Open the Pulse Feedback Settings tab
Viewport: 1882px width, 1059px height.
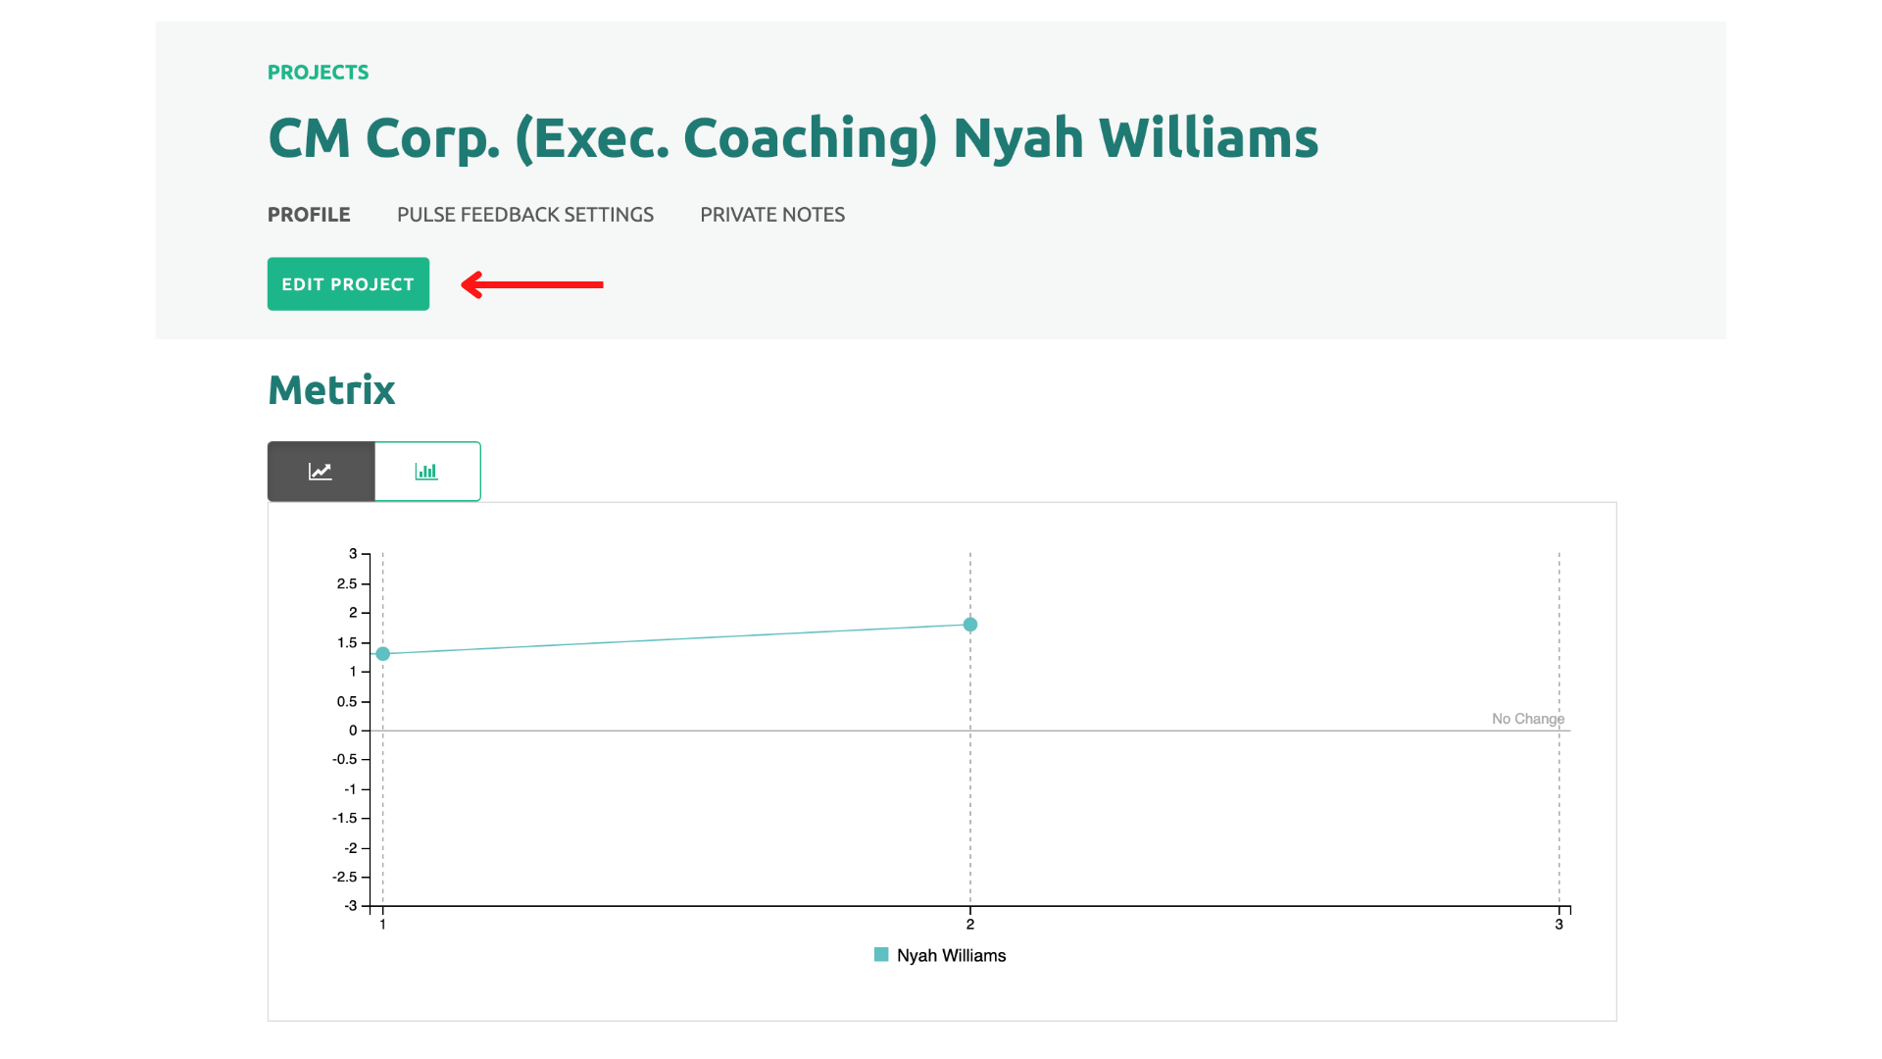click(525, 215)
